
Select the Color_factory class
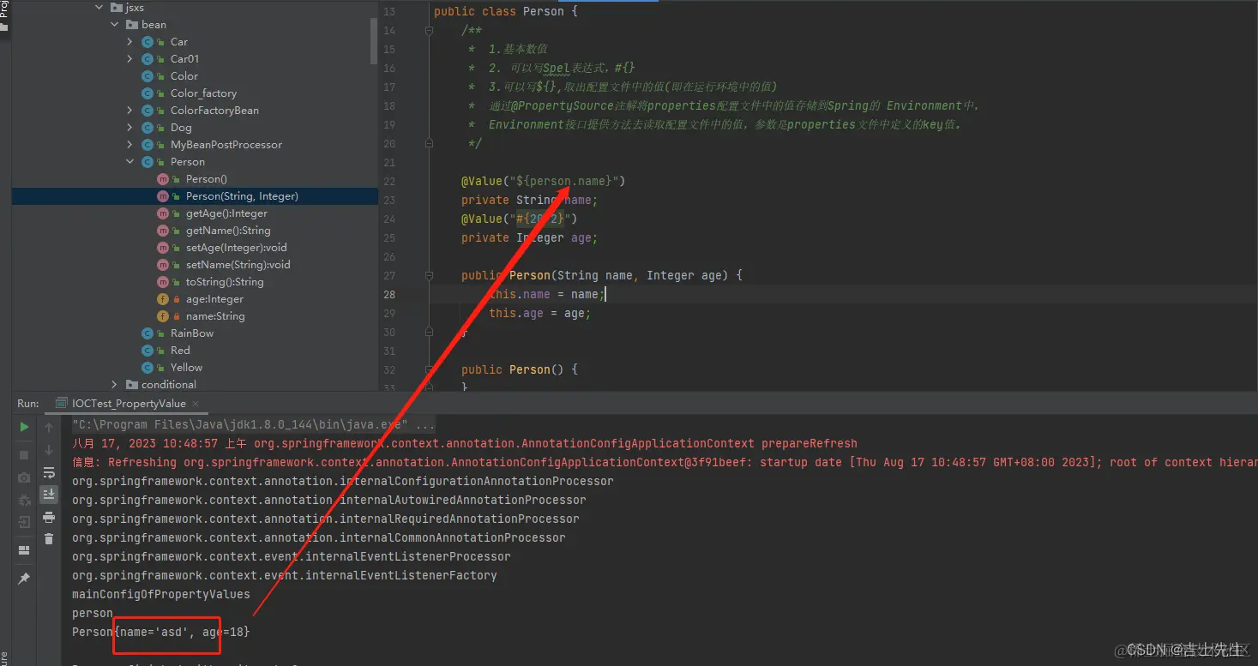pos(203,93)
